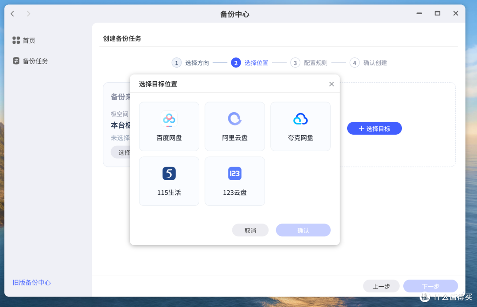Click the 选择目标 button

(x=374, y=129)
